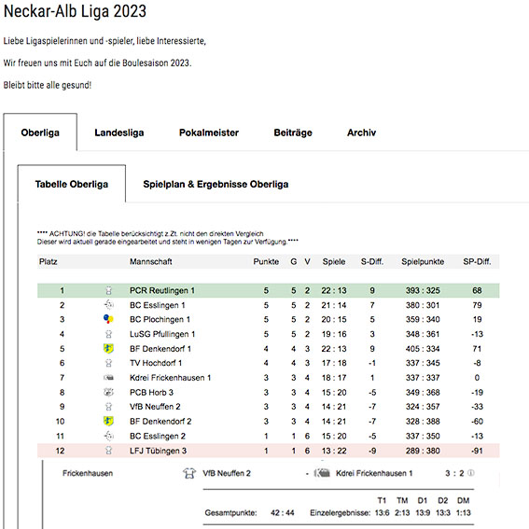Click the Punkte column header
The height and width of the screenshot is (529, 529).
click(266, 261)
